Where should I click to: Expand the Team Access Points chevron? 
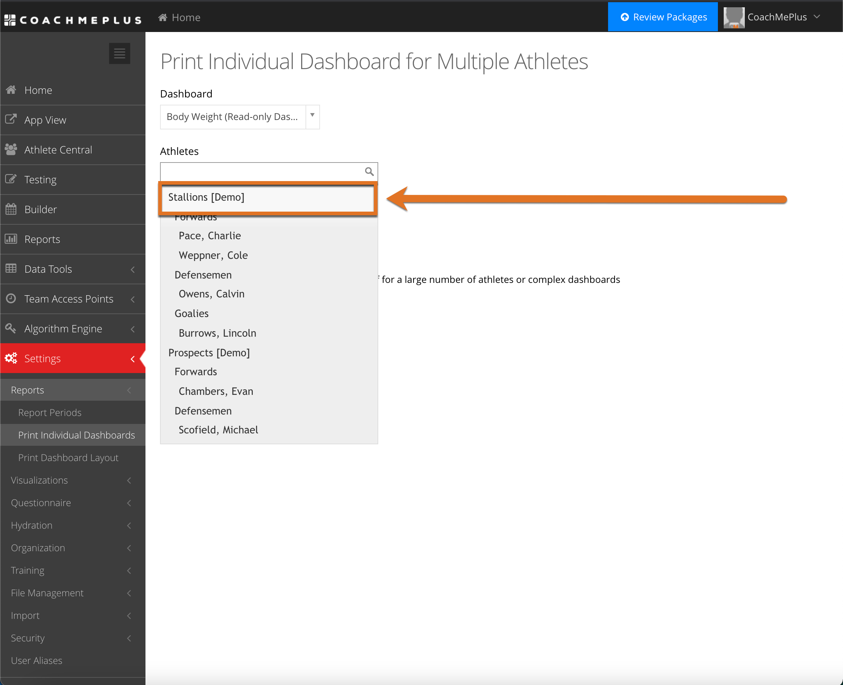(133, 299)
